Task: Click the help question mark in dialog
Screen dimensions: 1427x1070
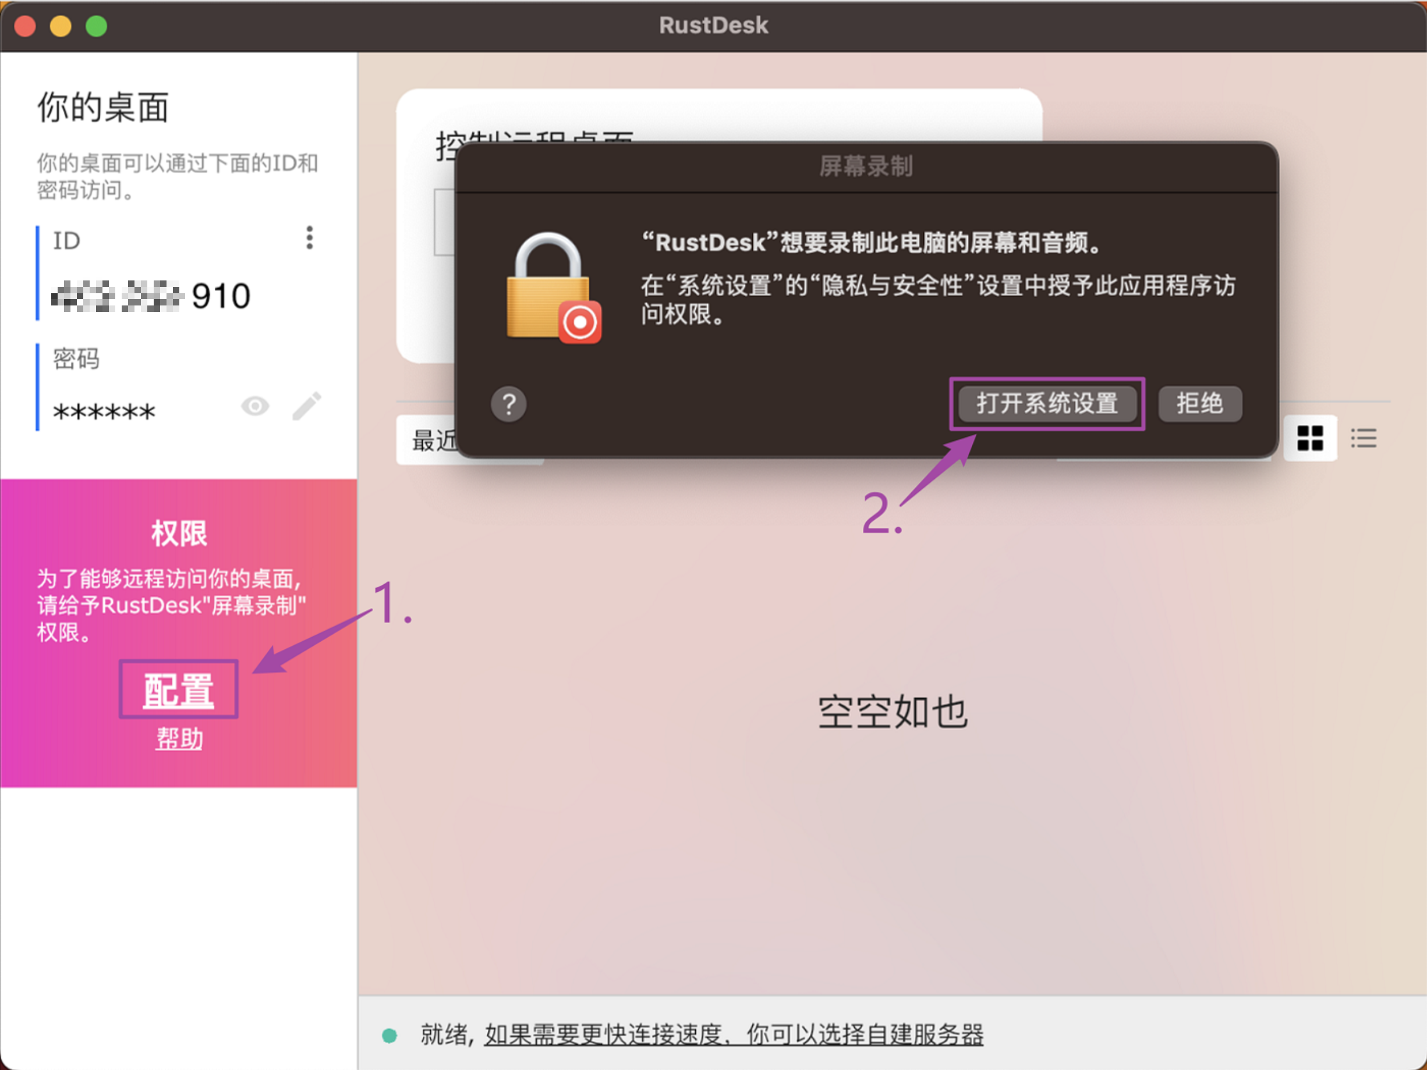Action: click(508, 404)
